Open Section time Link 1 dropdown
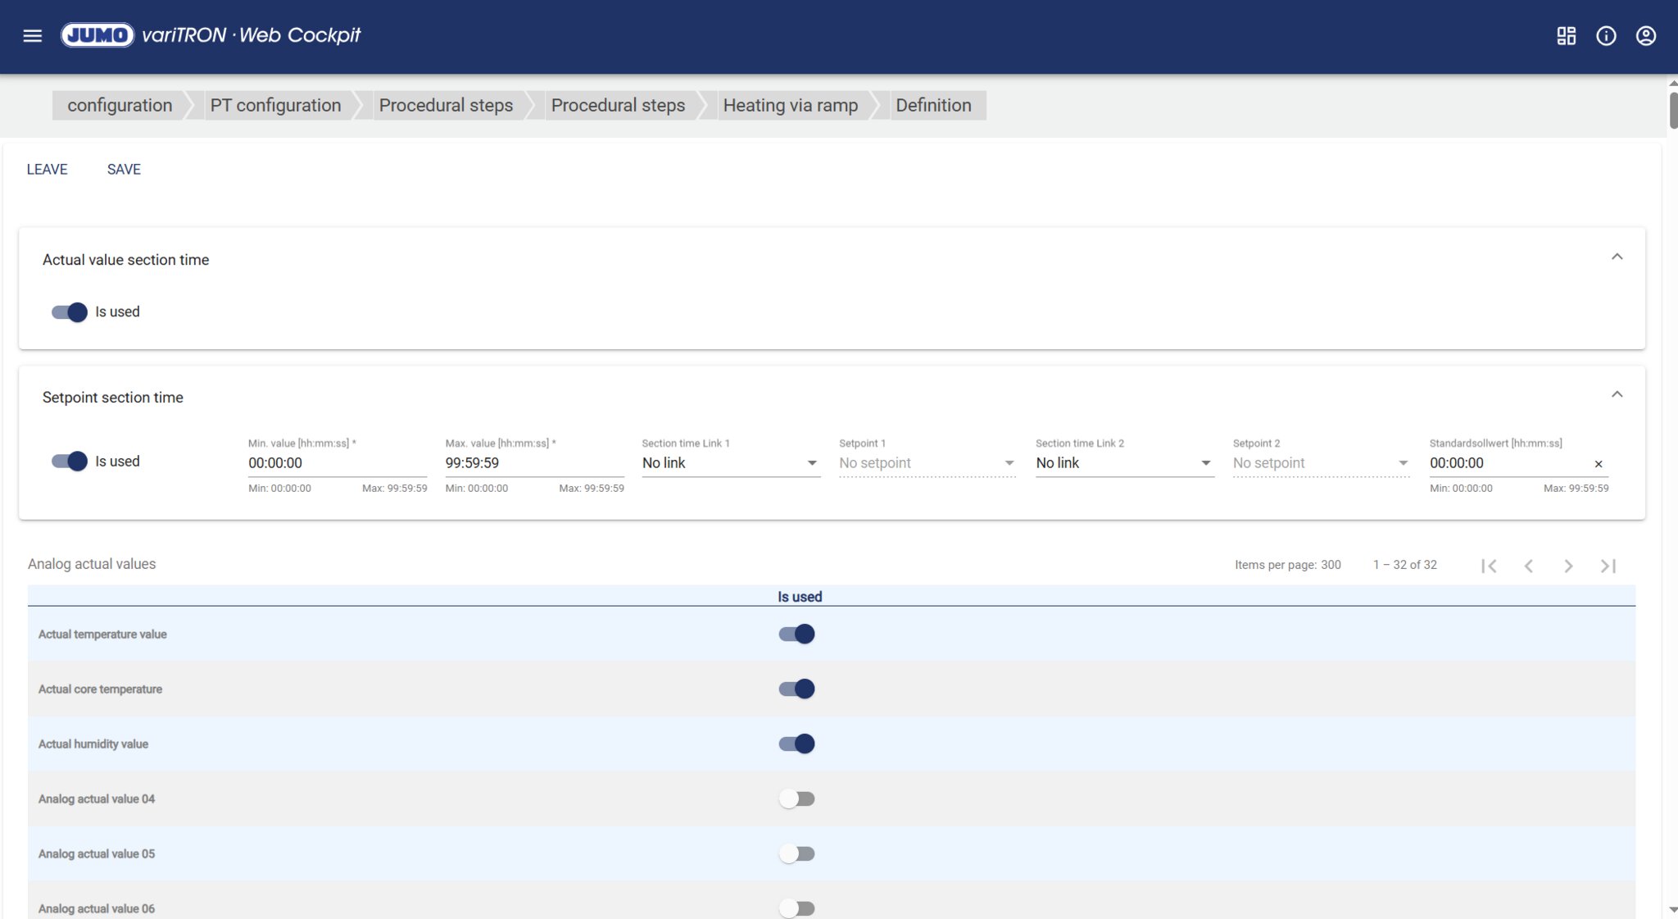Viewport: 1678px width, 919px height. click(x=730, y=463)
